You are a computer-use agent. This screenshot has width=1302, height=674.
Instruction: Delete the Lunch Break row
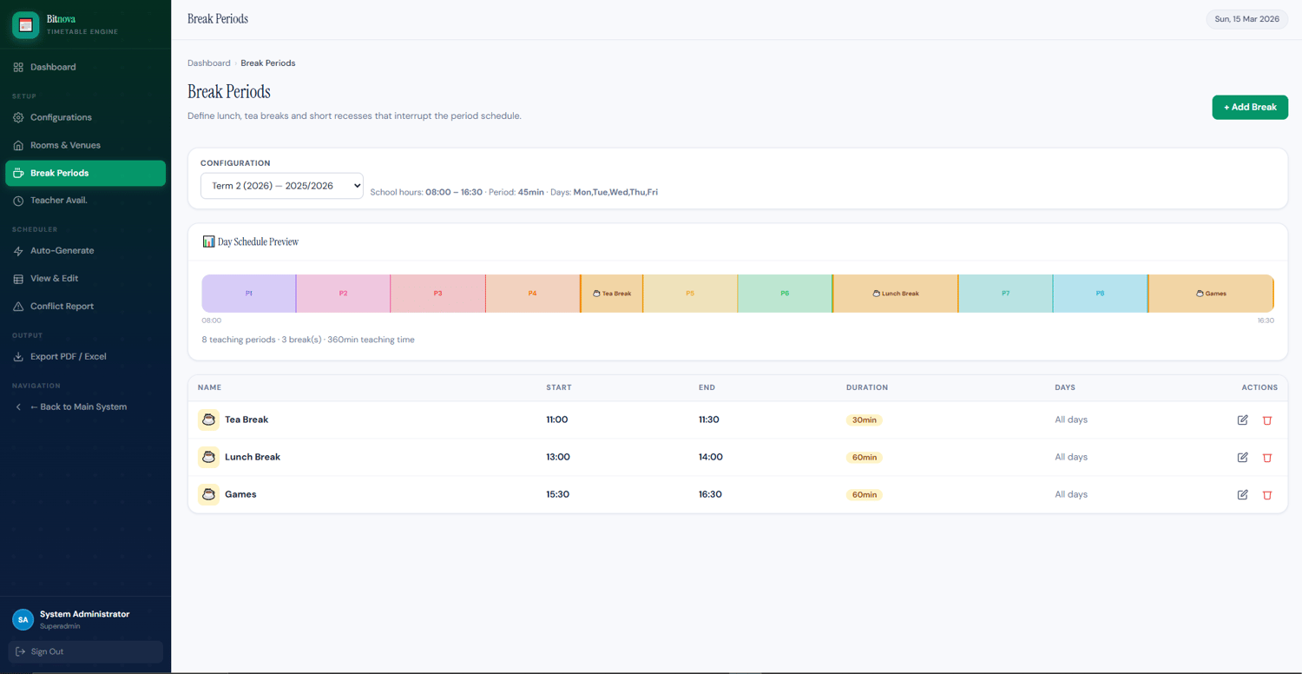pyautogui.click(x=1267, y=458)
